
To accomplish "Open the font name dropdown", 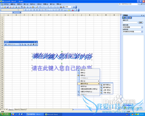I will click(x=18, y=10).
